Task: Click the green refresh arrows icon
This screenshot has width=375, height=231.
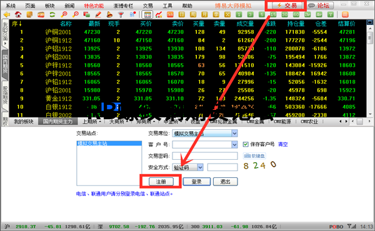Action: 52,14
